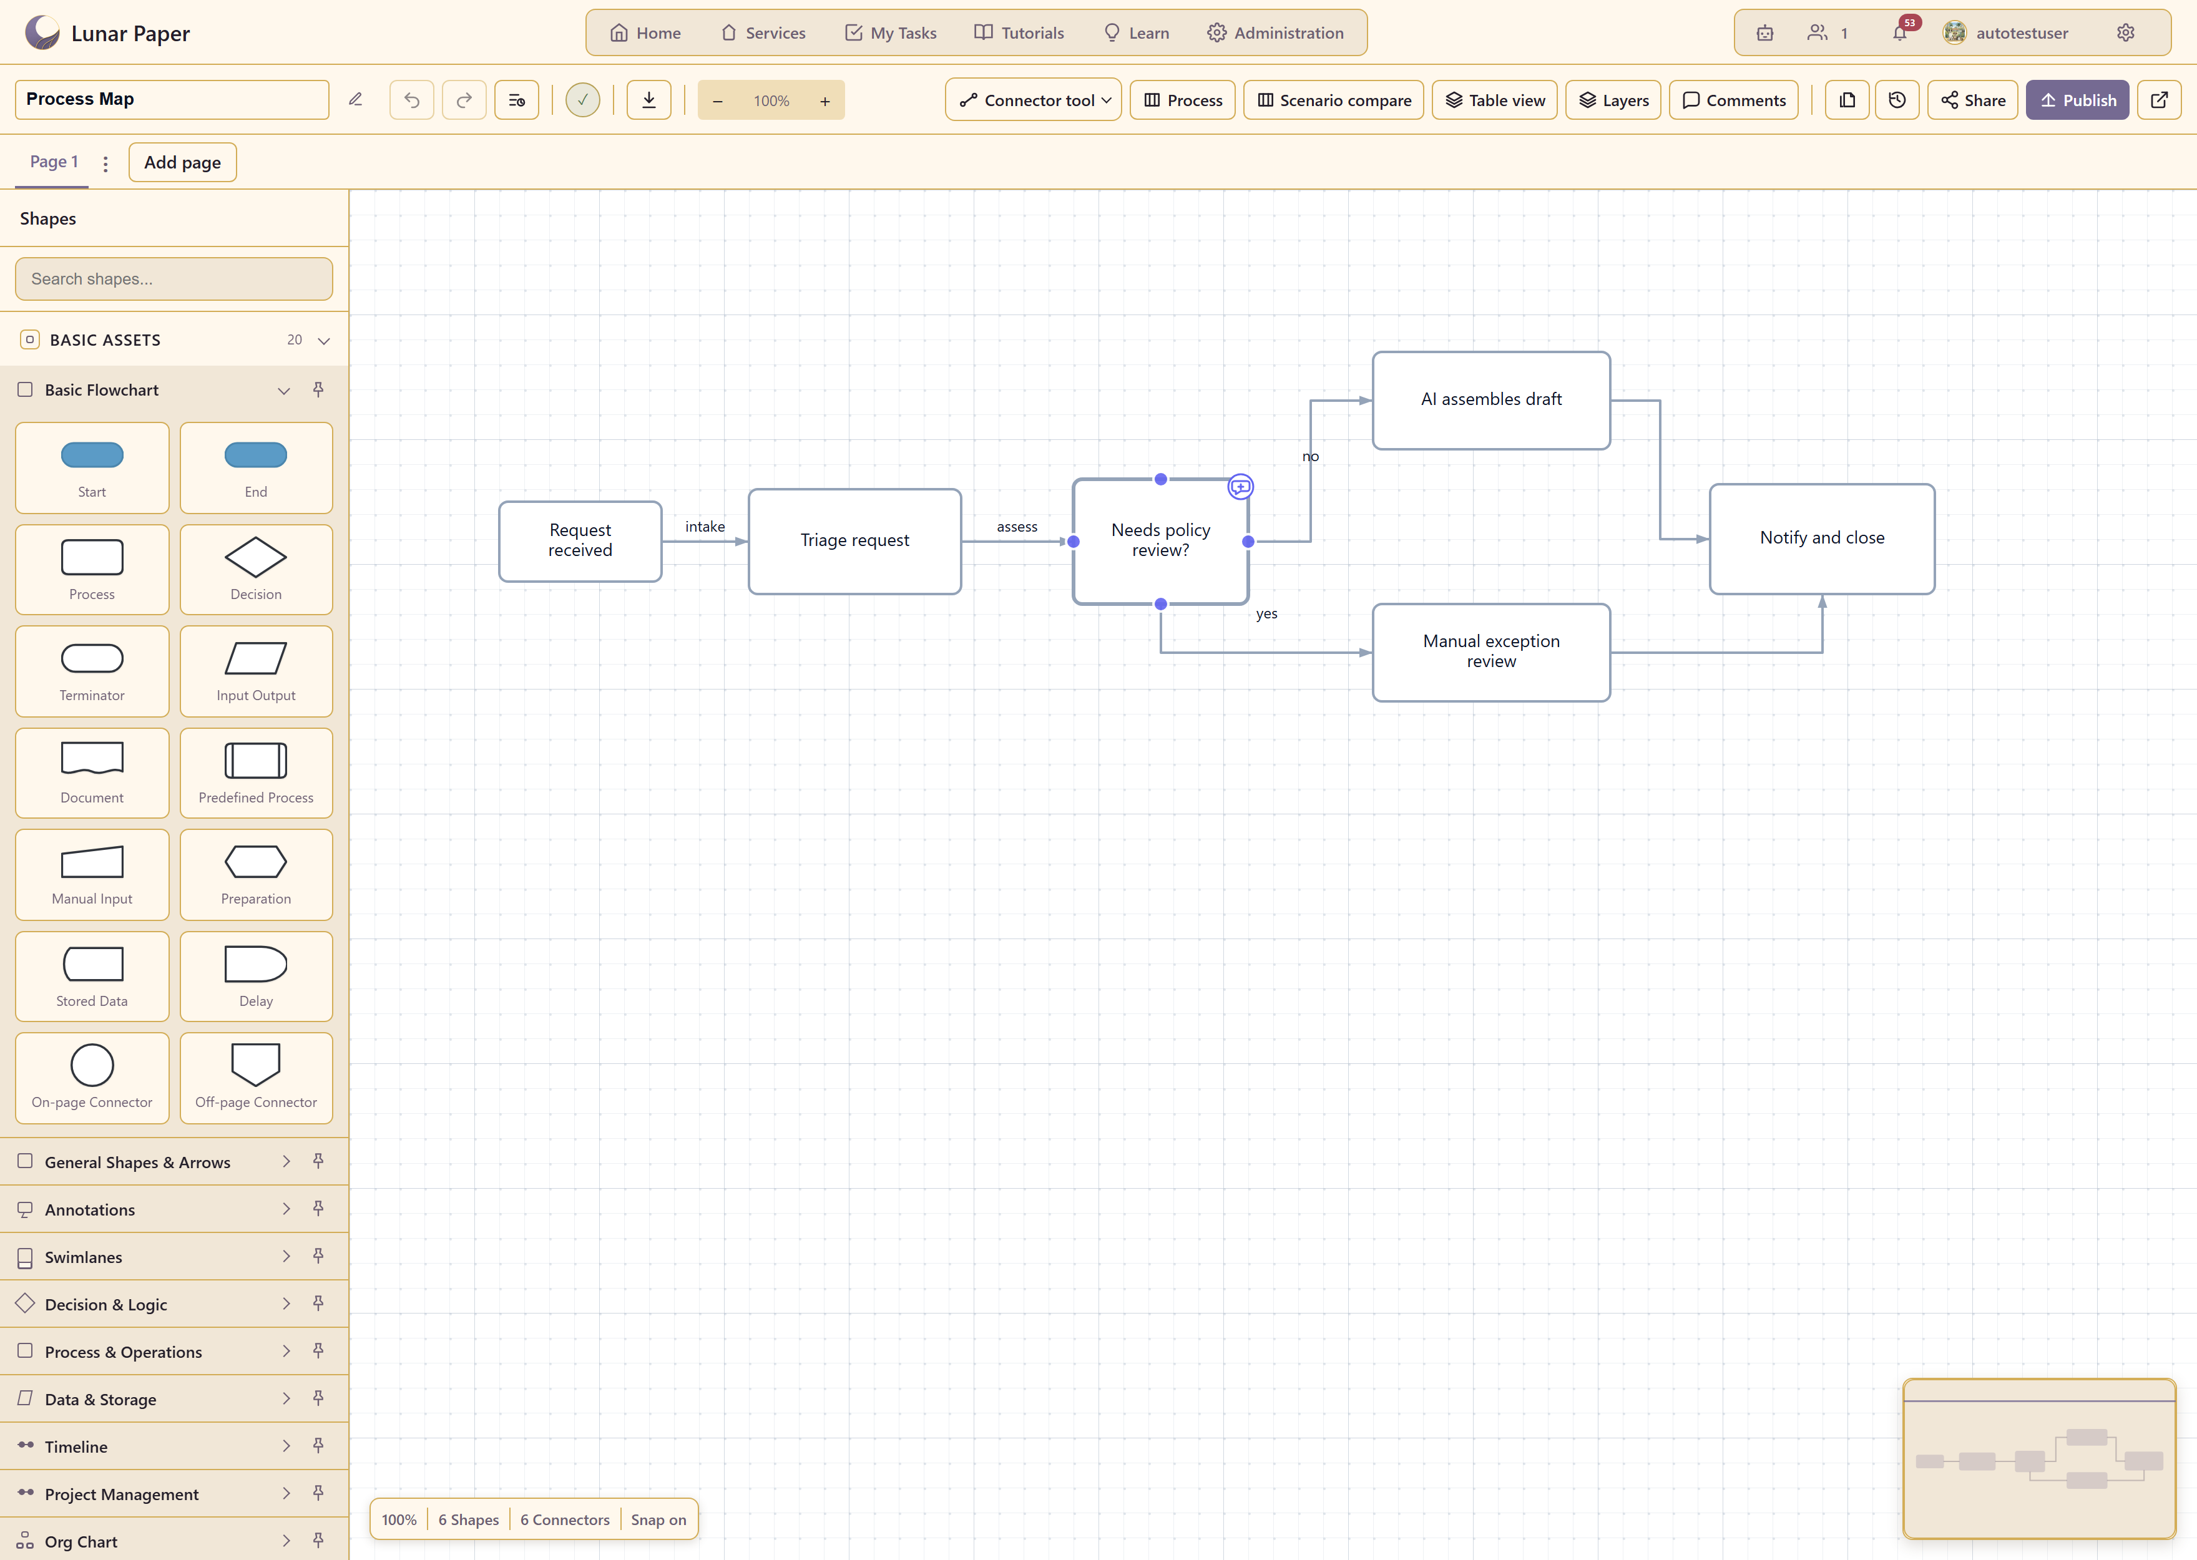Click the Search shapes input field
This screenshot has width=2197, height=1560.
click(174, 278)
